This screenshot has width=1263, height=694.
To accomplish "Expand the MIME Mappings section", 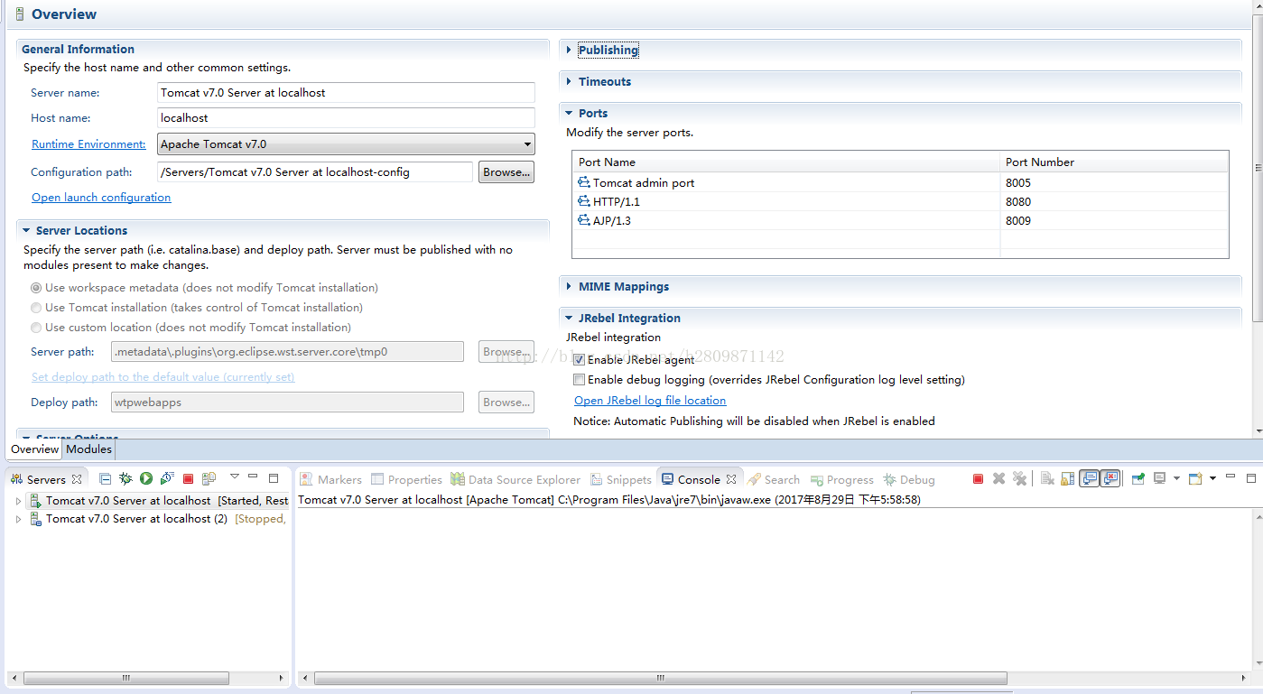I will pos(569,286).
